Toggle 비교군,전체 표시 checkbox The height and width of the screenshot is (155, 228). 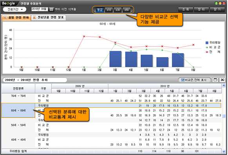[183, 80]
